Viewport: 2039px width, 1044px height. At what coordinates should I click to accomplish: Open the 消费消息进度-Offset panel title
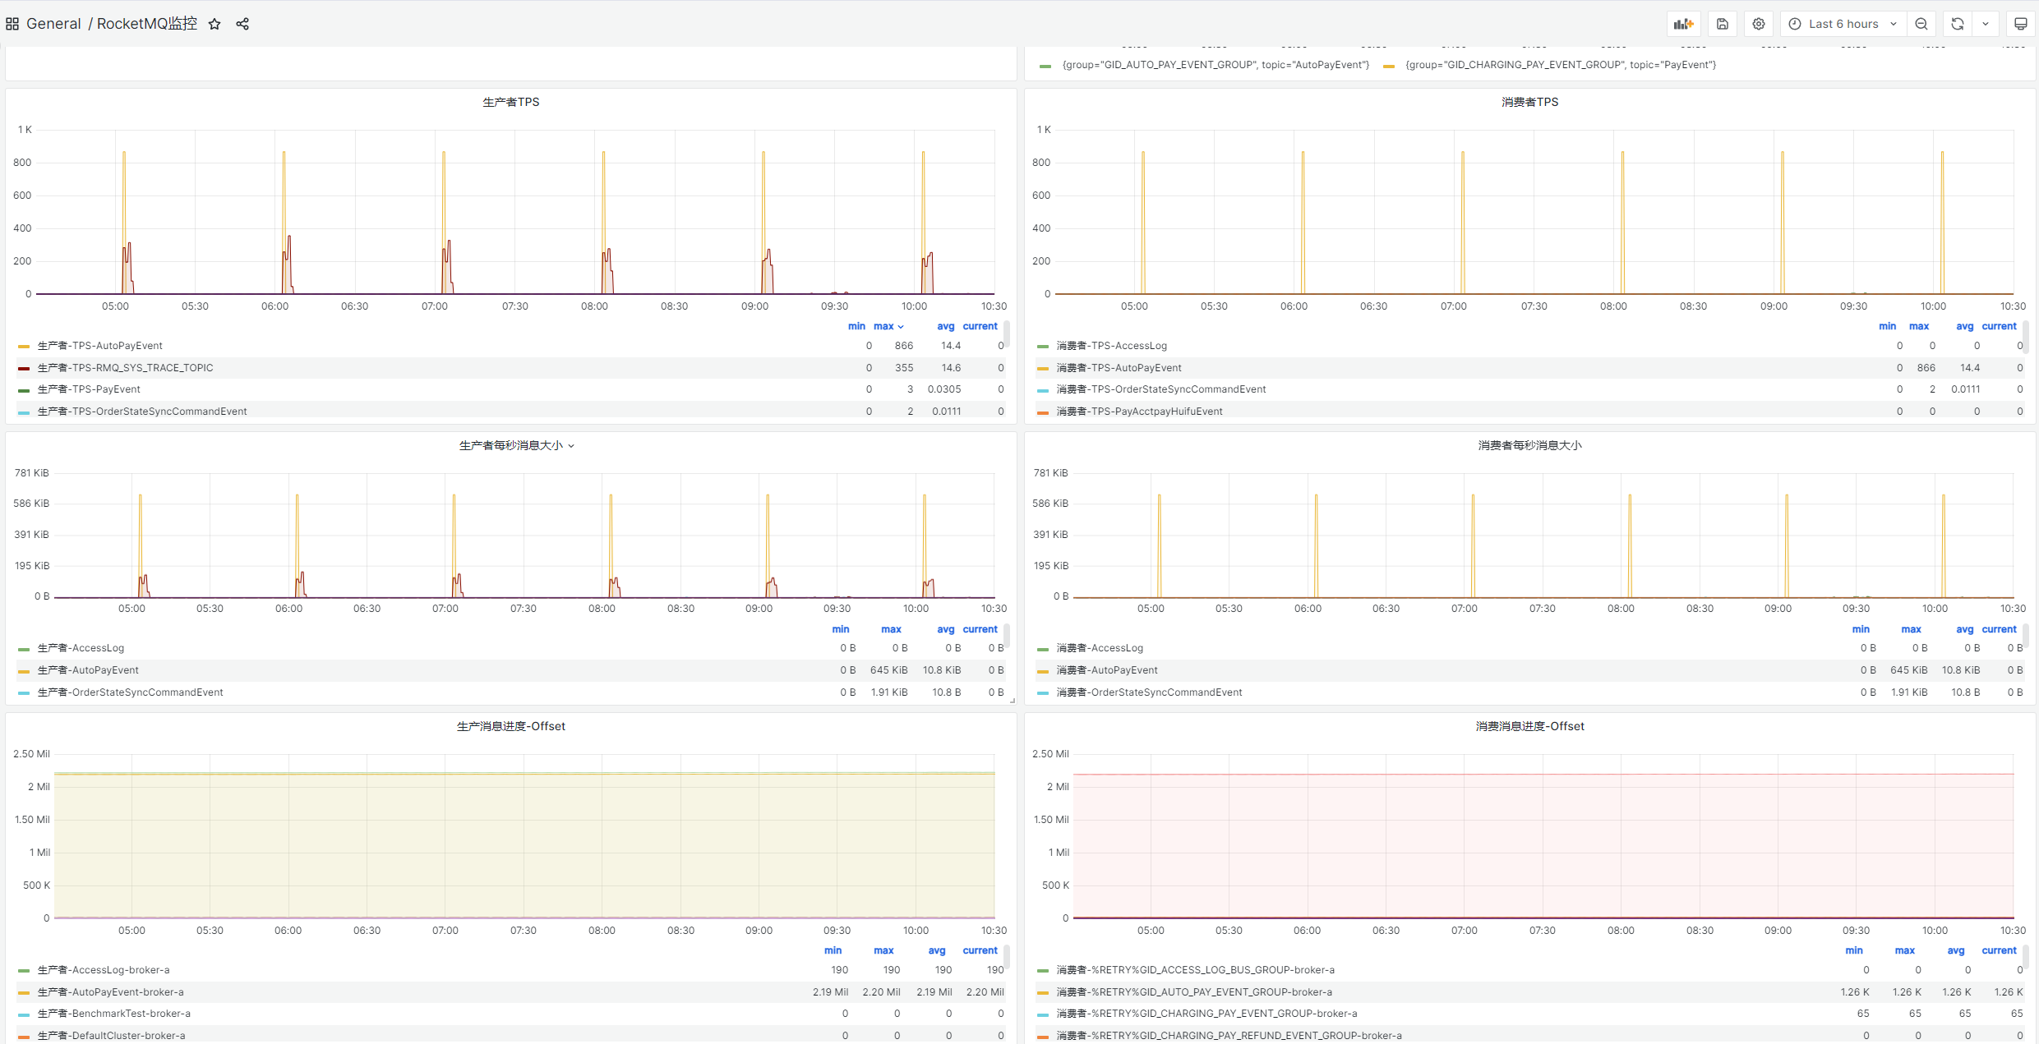point(1529,726)
